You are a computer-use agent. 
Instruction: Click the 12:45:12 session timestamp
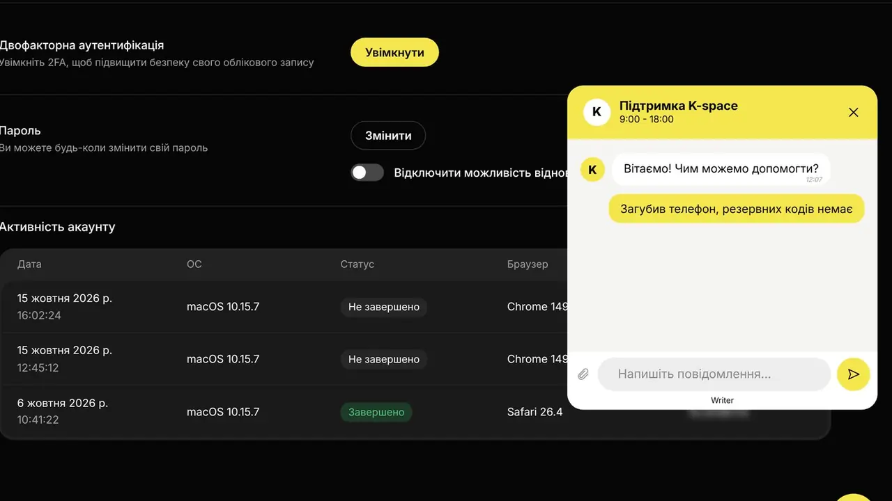(38, 368)
